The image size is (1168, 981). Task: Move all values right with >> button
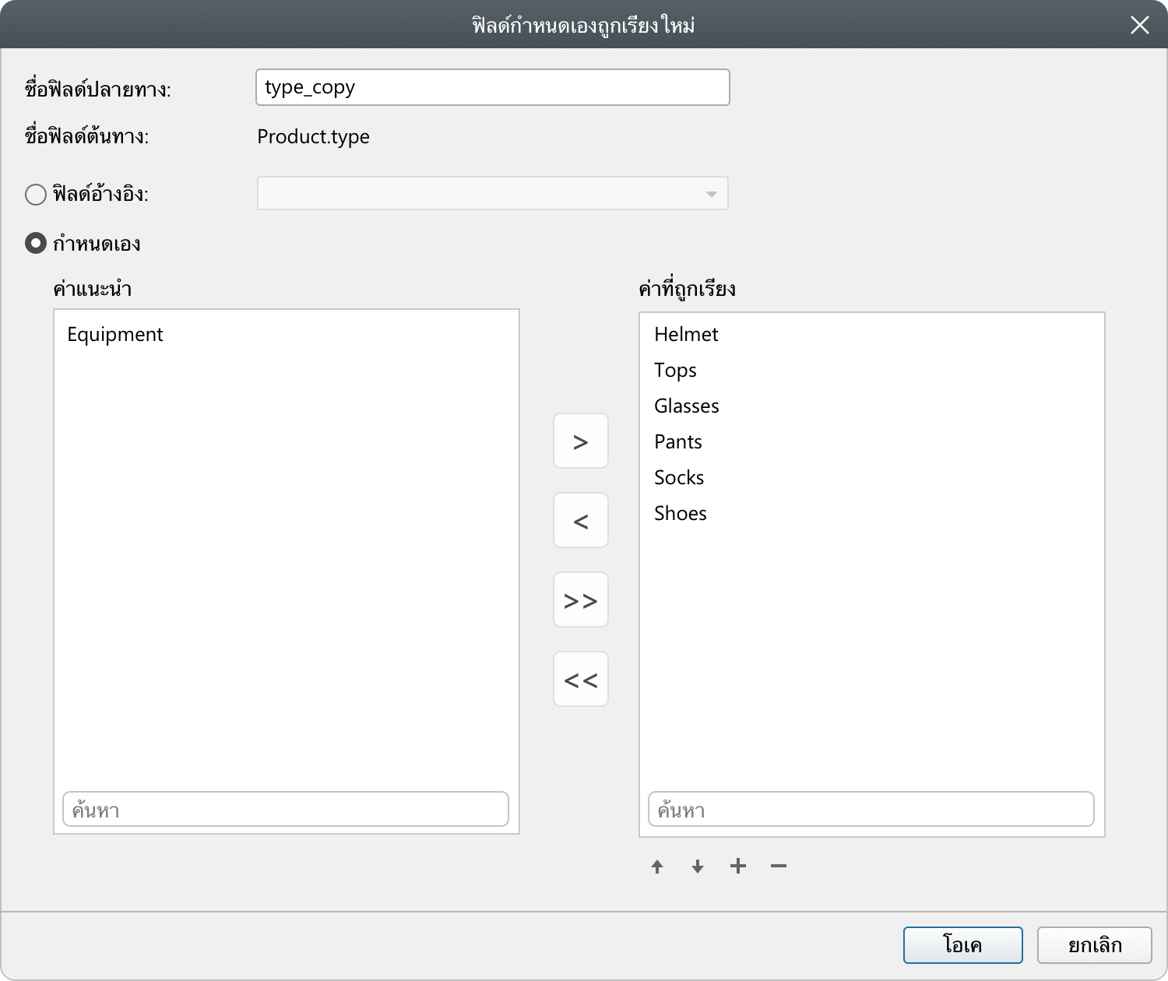click(581, 600)
